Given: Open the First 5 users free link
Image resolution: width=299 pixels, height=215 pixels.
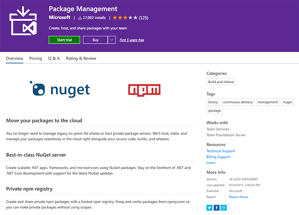Looking at the screenshot, I should (132, 40).
